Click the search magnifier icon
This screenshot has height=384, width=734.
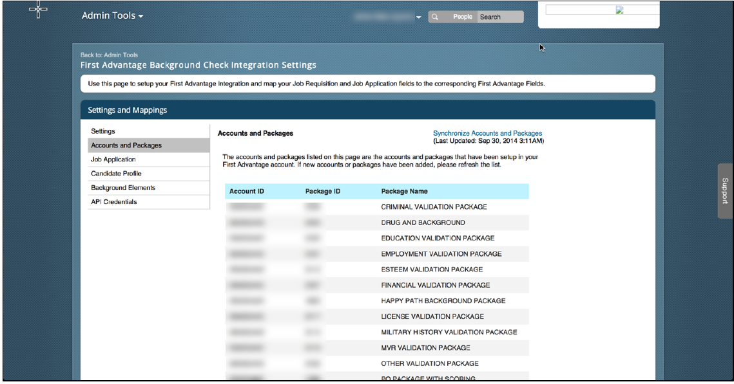click(x=435, y=17)
